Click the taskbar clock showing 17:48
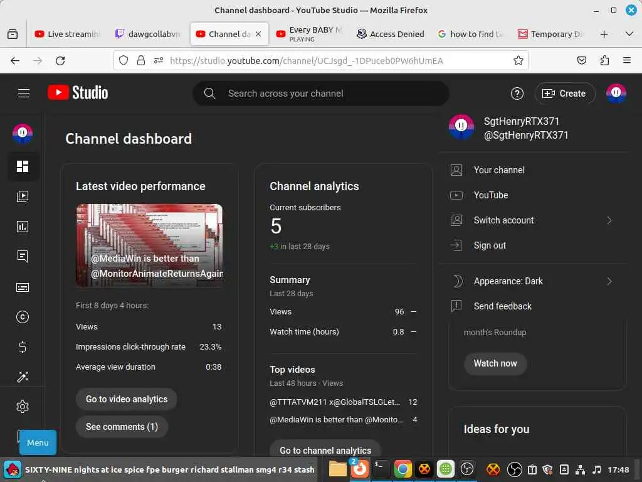Image resolution: width=642 pixels, height=482 pixels. (x=618, y=469)
